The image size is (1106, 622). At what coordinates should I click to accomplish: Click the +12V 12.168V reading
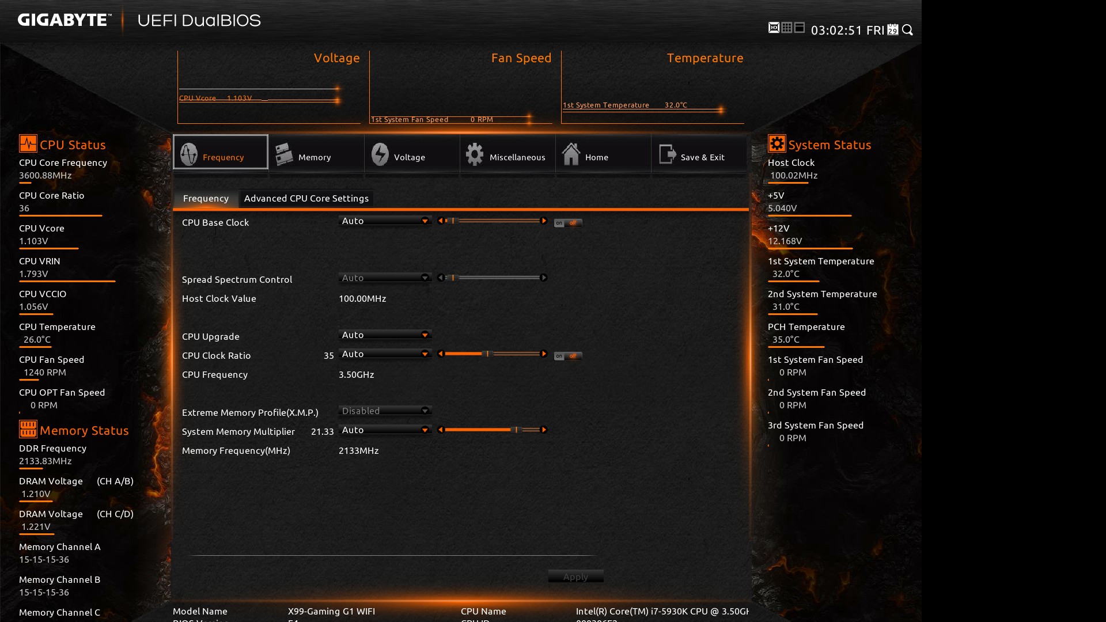pos(785,241)
